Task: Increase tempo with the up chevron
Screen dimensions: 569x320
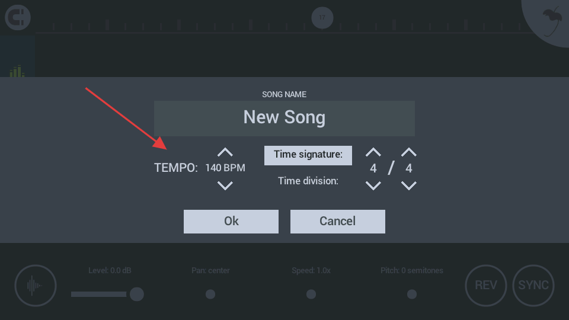Action: pos(225,152)
